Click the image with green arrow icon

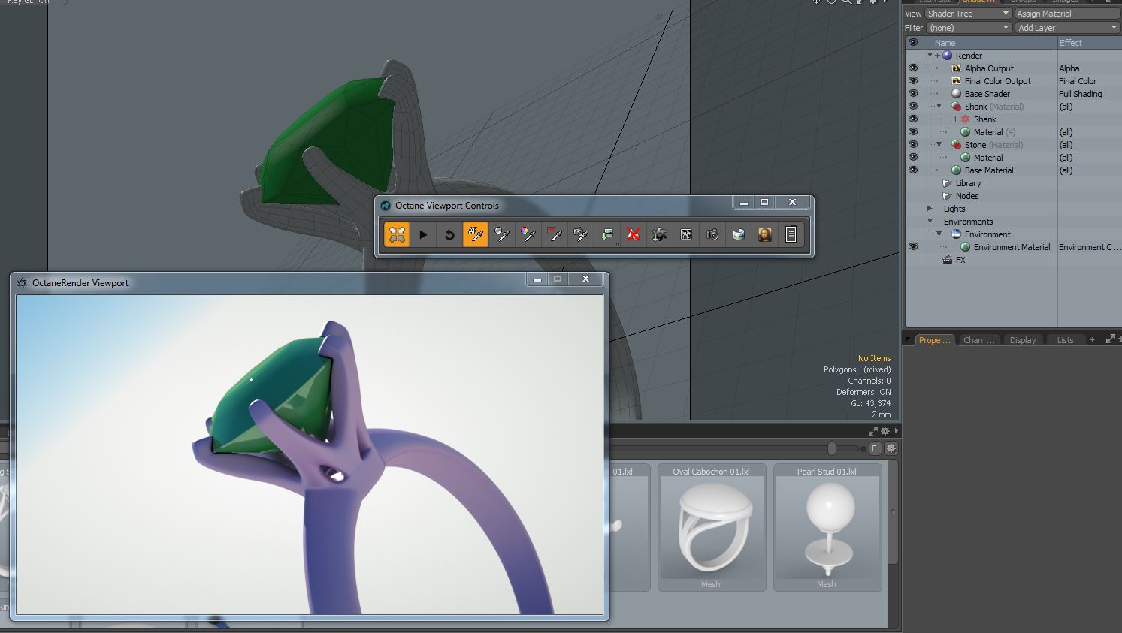pos(607,234)
